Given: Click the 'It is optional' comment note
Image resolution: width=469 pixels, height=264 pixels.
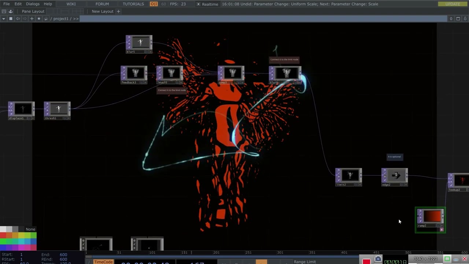Looking at the screenshot, I should [x=395, y=157].
